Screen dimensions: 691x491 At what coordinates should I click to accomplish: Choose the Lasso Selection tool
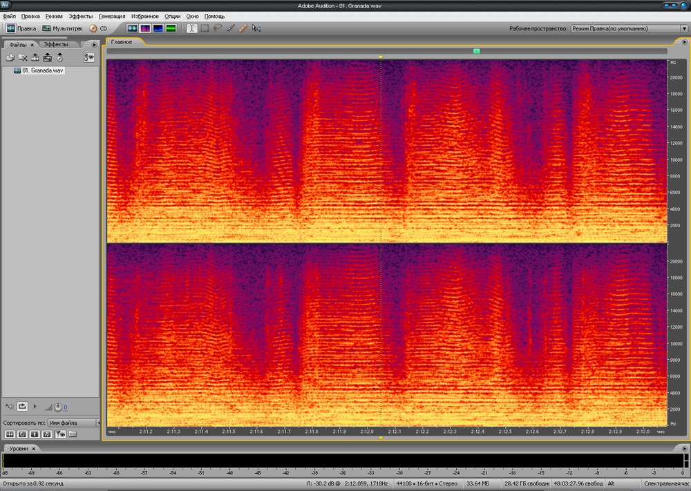coord(217,28)
